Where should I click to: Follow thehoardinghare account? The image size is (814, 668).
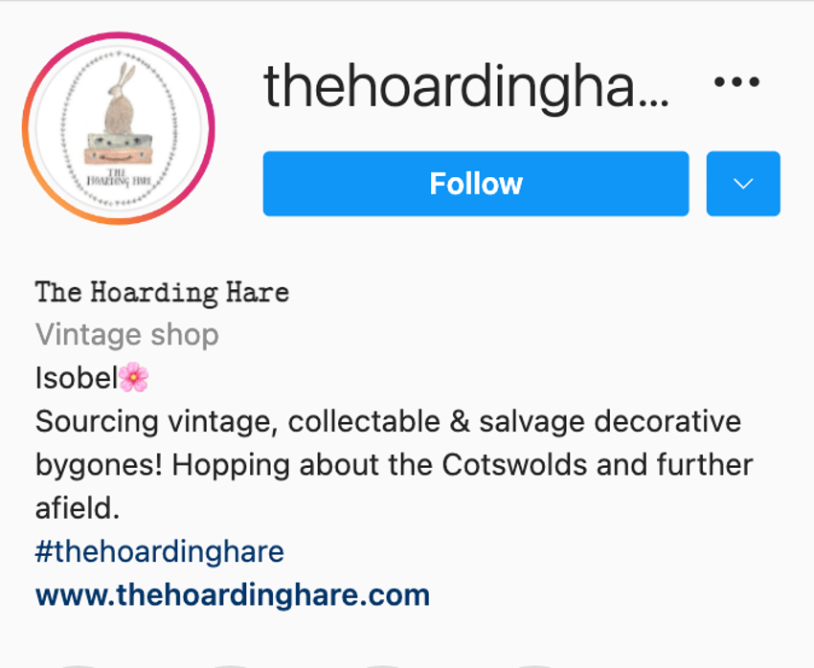(476, 184)
